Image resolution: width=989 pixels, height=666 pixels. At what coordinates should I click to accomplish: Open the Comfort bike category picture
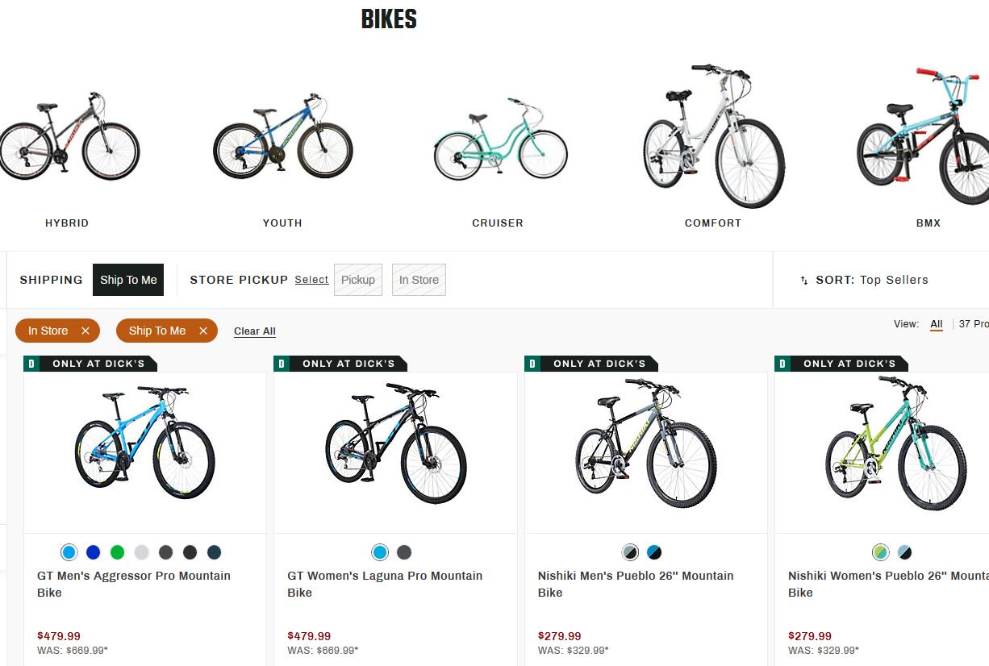click(713, 135)
